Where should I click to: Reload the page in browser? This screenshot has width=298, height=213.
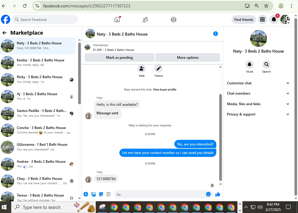click(x=25, y=6)
